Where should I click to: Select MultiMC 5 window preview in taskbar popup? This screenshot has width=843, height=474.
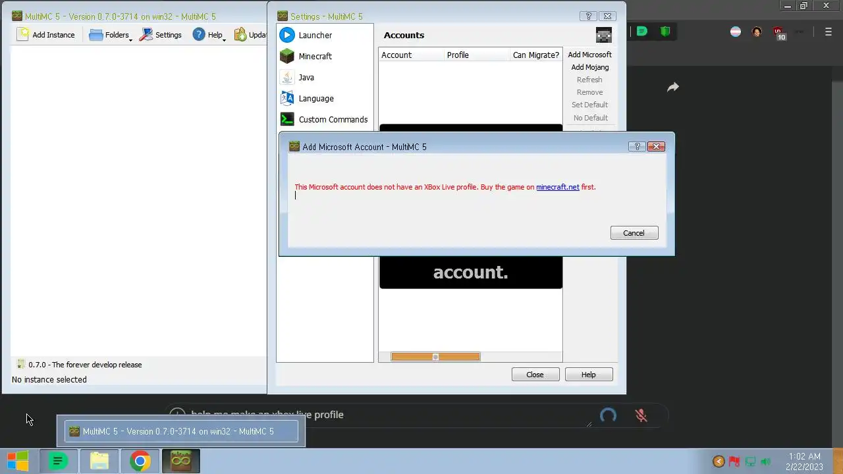(181, 432)
